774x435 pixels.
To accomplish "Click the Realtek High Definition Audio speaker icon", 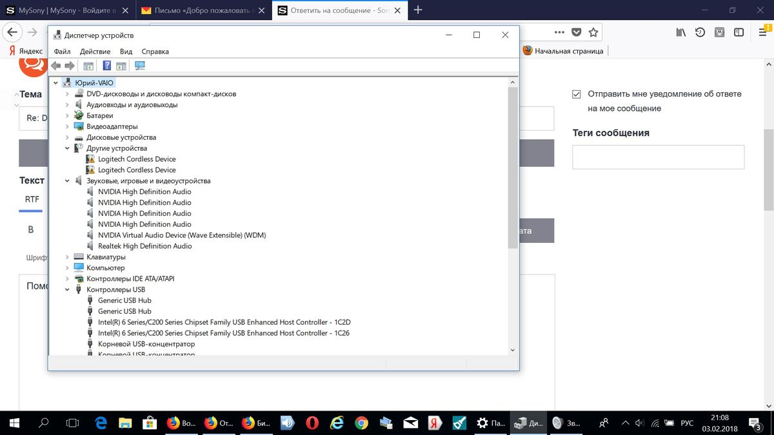I will pyautogui.click(x=90, y=246).
